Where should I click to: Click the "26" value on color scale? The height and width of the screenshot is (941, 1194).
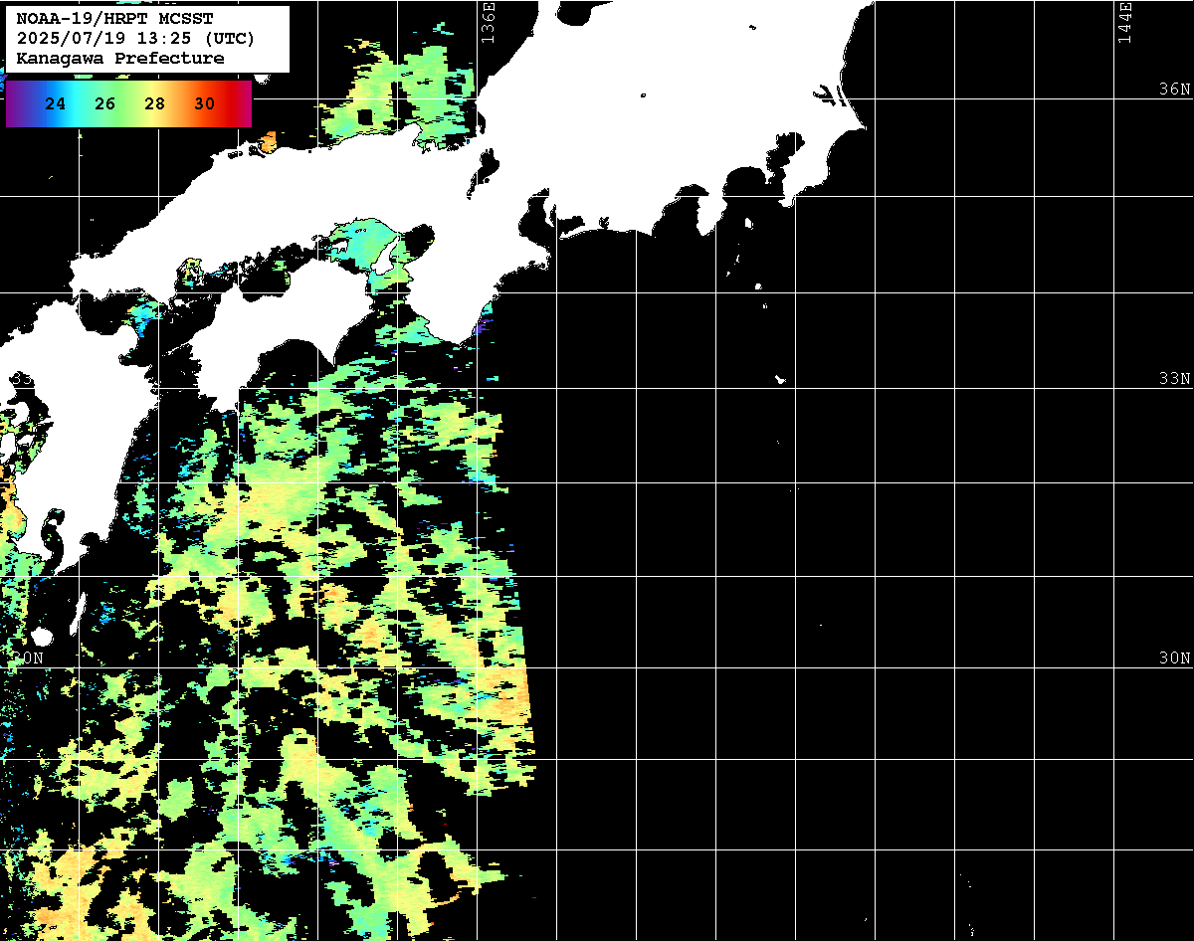pos(105,103)
